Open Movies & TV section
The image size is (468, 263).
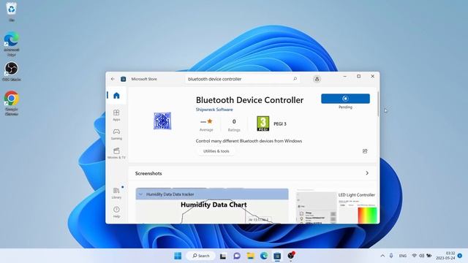click(x=116, y=153)
